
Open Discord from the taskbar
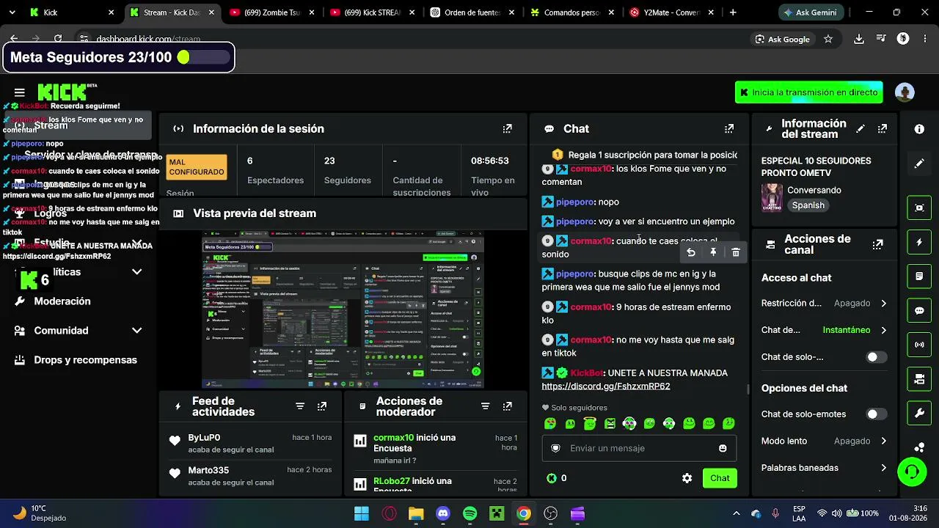coord(442,513)
